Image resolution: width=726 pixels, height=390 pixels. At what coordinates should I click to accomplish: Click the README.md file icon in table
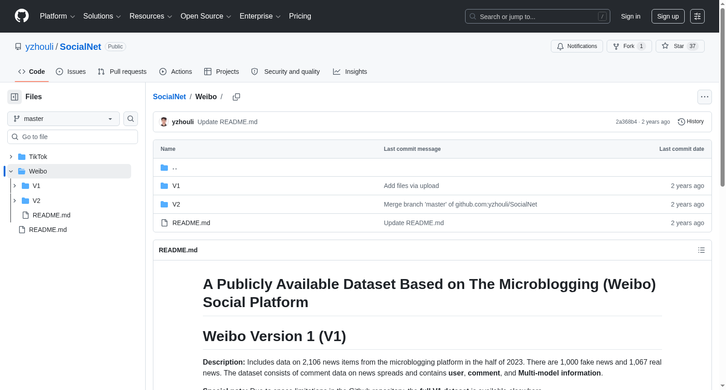click(164, 223)
